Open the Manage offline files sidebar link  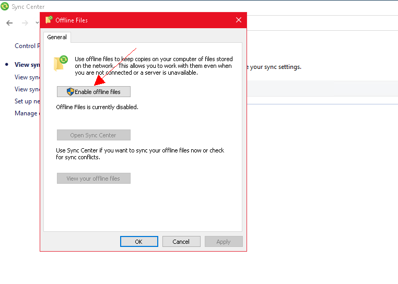(x=26, y=113)
